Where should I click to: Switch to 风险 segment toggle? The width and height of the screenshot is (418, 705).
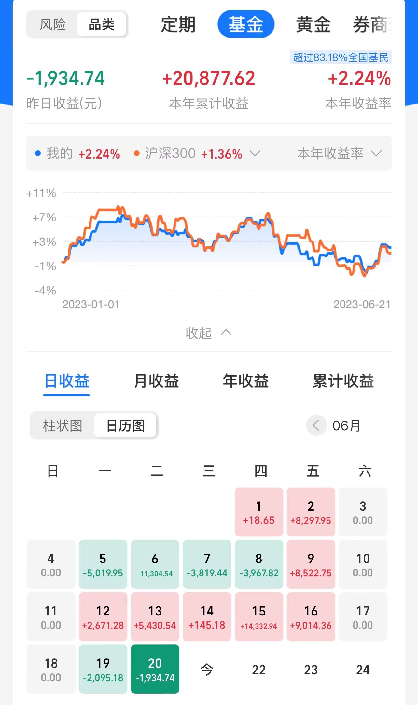pyautogui.click(x=53, y=24)
